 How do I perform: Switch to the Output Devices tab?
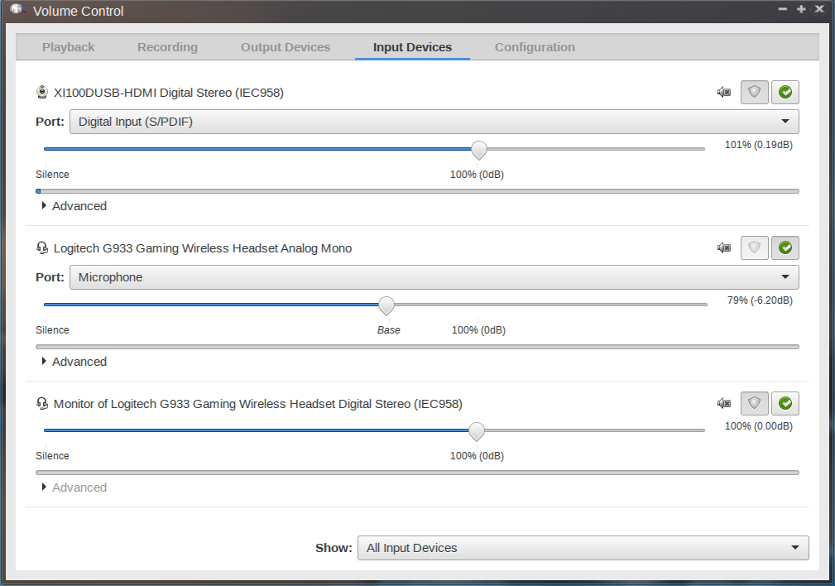click(286, 47)
